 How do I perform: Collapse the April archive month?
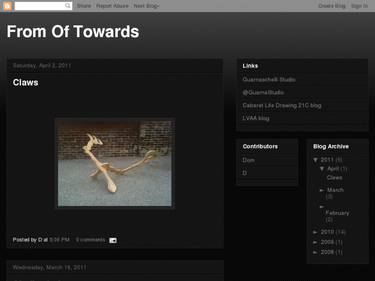[322, 169]
